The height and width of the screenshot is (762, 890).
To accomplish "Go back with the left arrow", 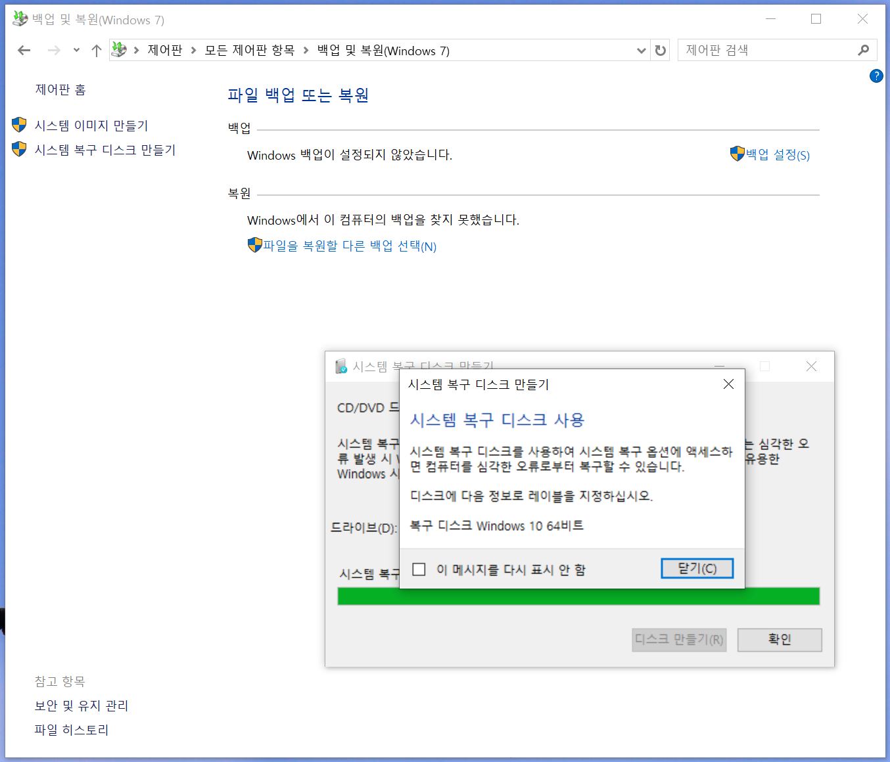I will pyautogui.click(x=24, y=51).
